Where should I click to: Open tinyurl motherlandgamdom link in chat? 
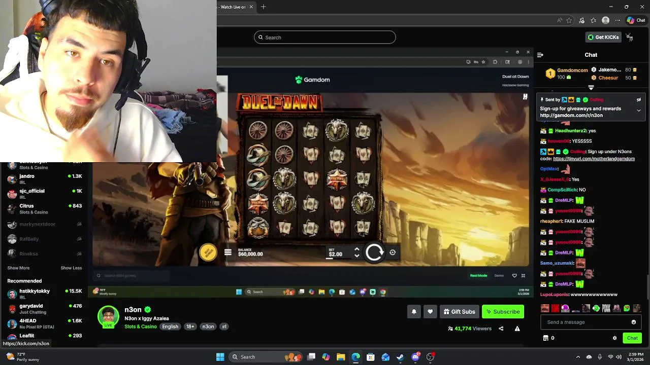tap(594, 159)
